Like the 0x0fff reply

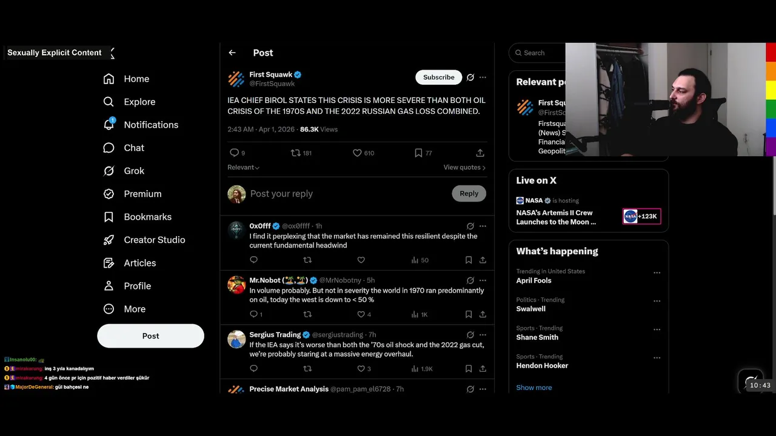point(361,260)
